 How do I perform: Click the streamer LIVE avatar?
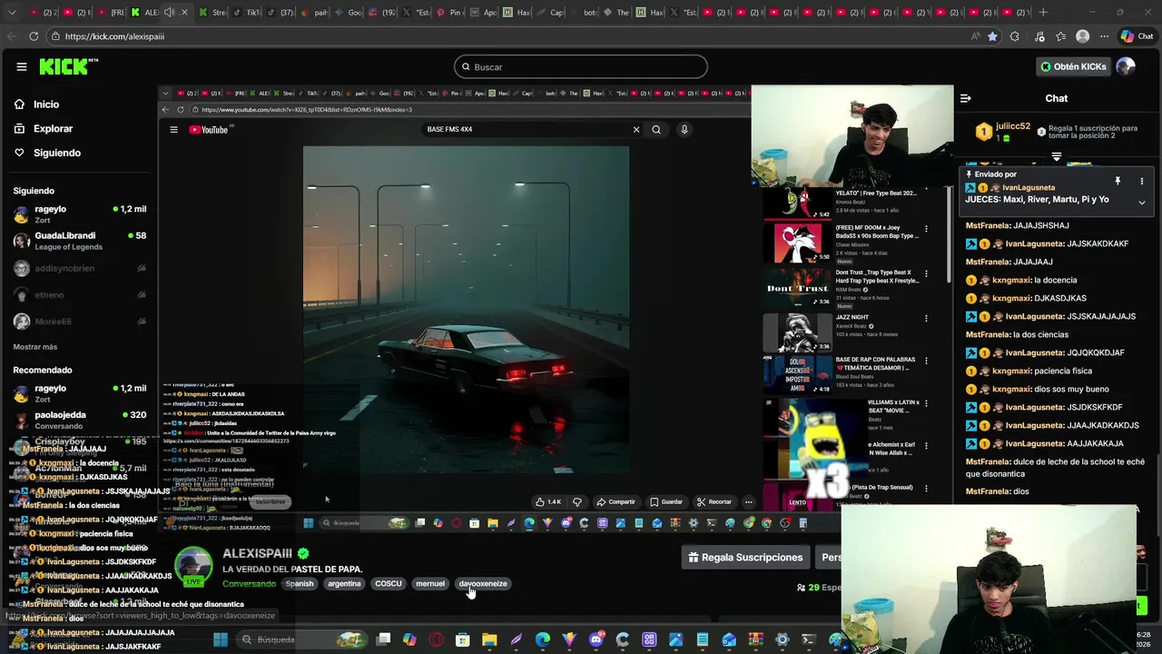(x=193, y=567)
